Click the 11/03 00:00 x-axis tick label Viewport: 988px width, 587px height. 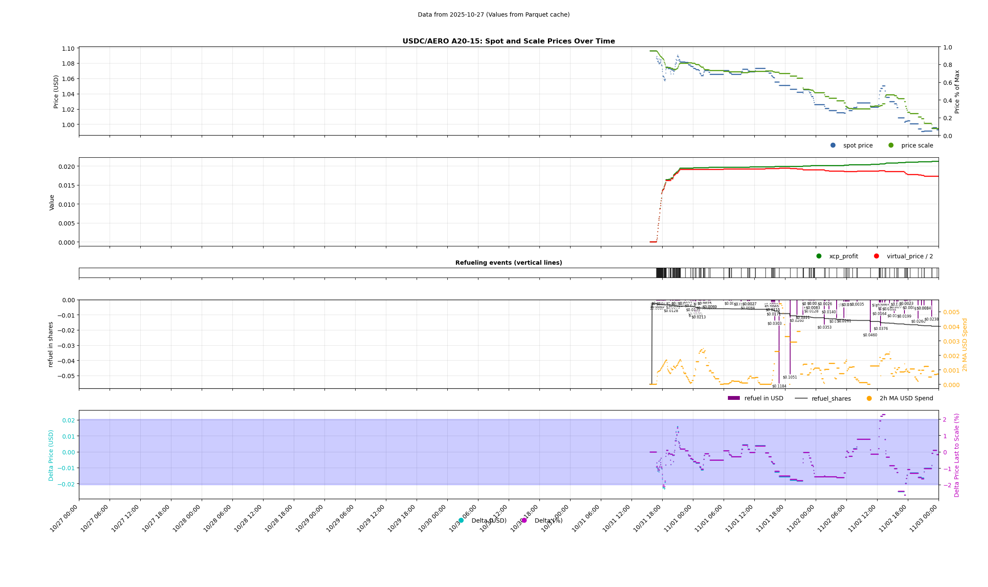pyautogui.click(x=924, y=518)
